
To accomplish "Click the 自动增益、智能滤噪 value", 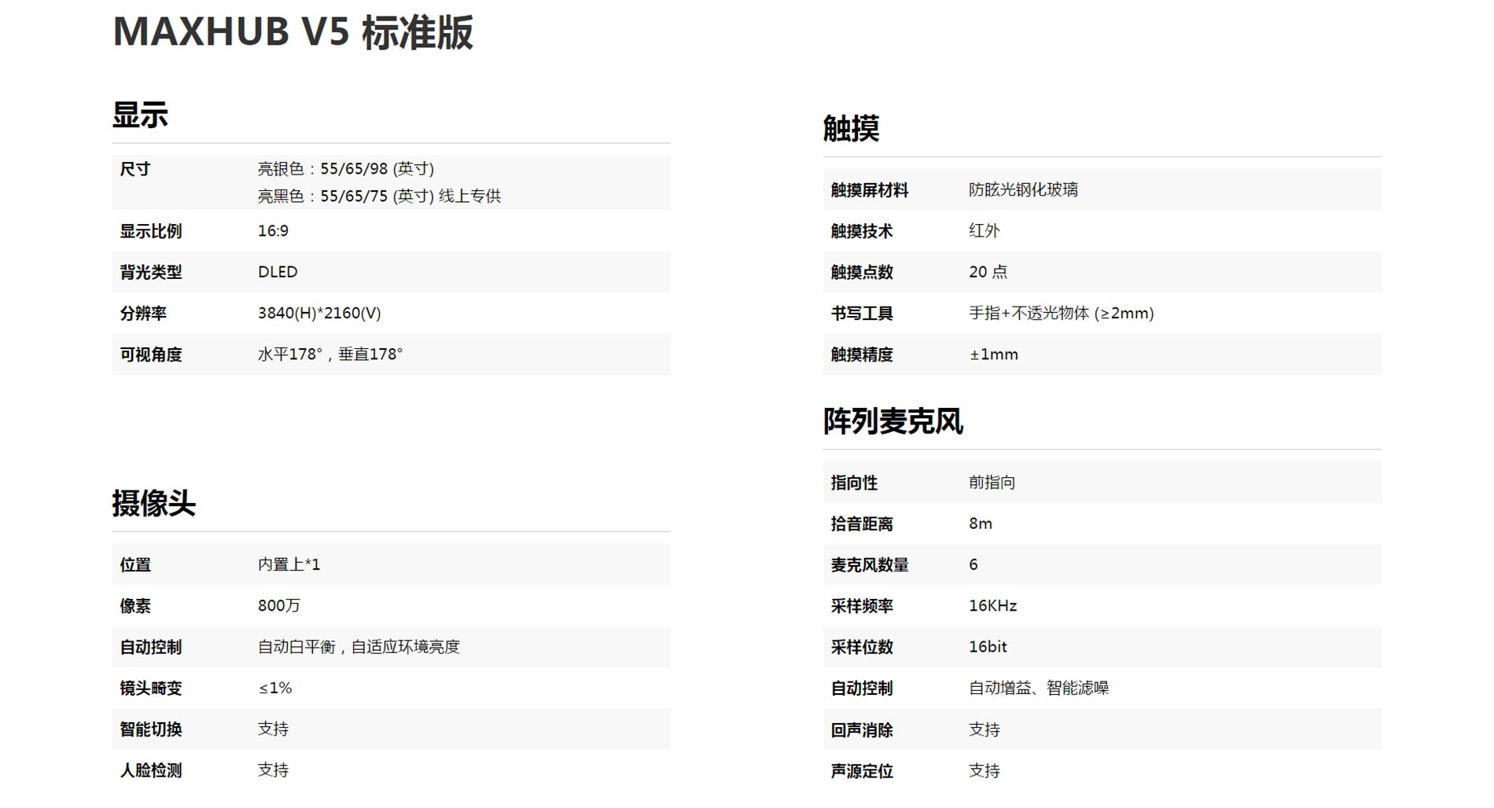I will coord(1039,688).
